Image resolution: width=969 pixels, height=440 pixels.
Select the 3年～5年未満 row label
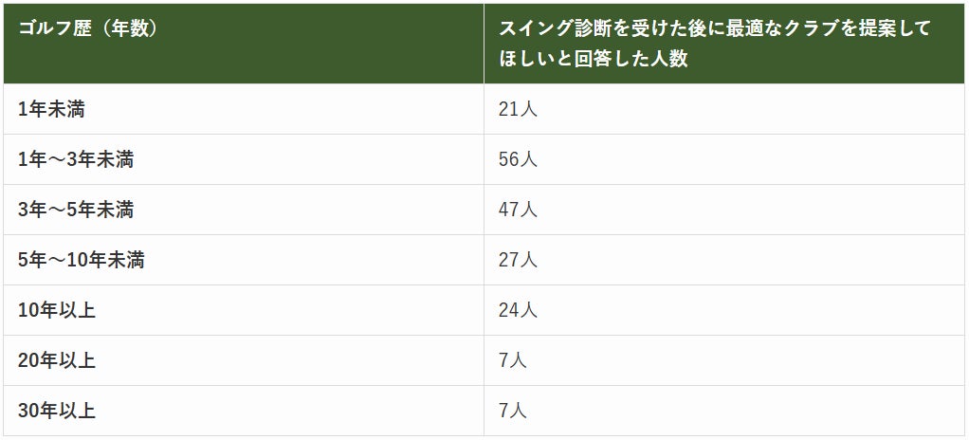(76, 211)
